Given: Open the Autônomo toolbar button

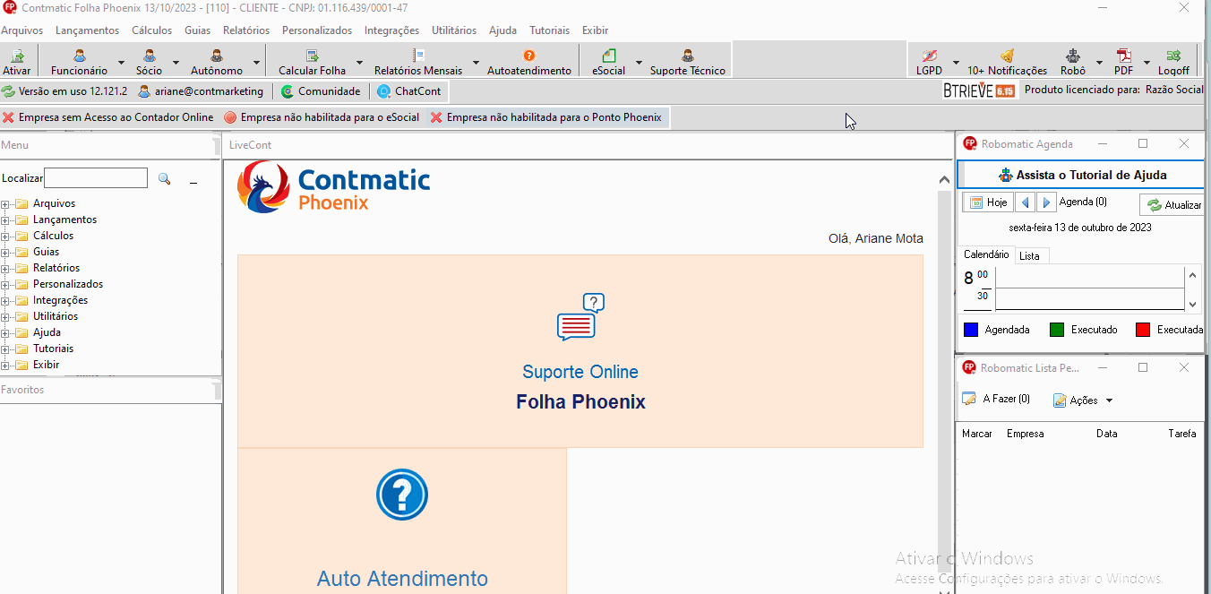Looking at the screenshot, I should 217,62.
